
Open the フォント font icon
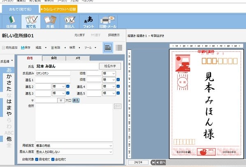click(89, 22)
